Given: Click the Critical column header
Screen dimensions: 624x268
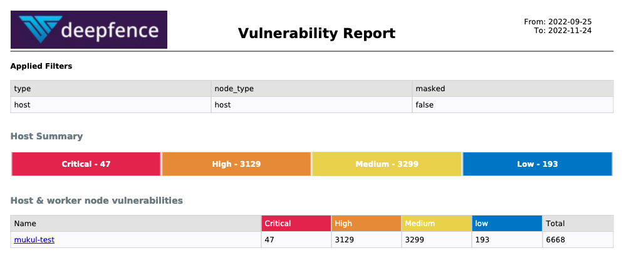Looking at the screenshot, I should [296, 224].
